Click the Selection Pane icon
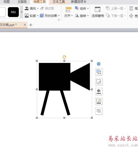The height and width of the screenshot is (149, 138). tap(98, 10)
